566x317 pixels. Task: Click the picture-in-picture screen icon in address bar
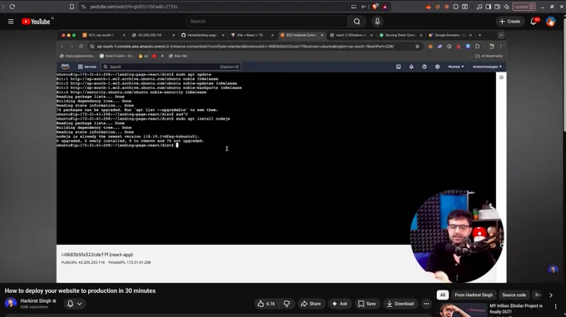tap(354, 7)
